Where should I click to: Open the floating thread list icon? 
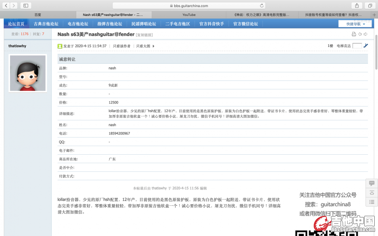pyautogui.click(x=371, y=202)
